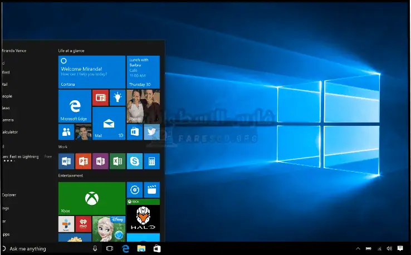Open the Calendar tile showing Thursday 30
The height and width of the screenshot is (255, 411).
[143, 71]
